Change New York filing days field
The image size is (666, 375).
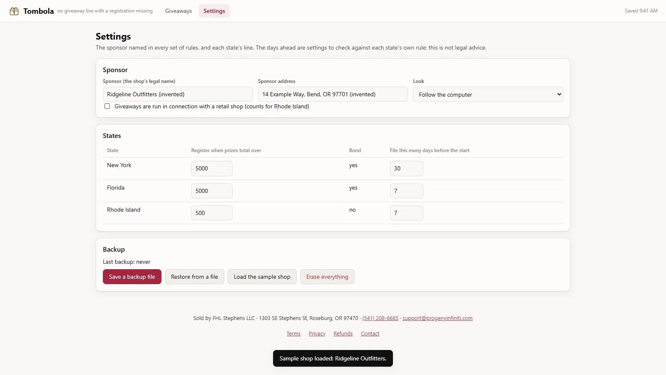407,168
